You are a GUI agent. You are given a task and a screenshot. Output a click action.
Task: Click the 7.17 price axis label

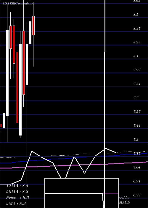(137, 154)
